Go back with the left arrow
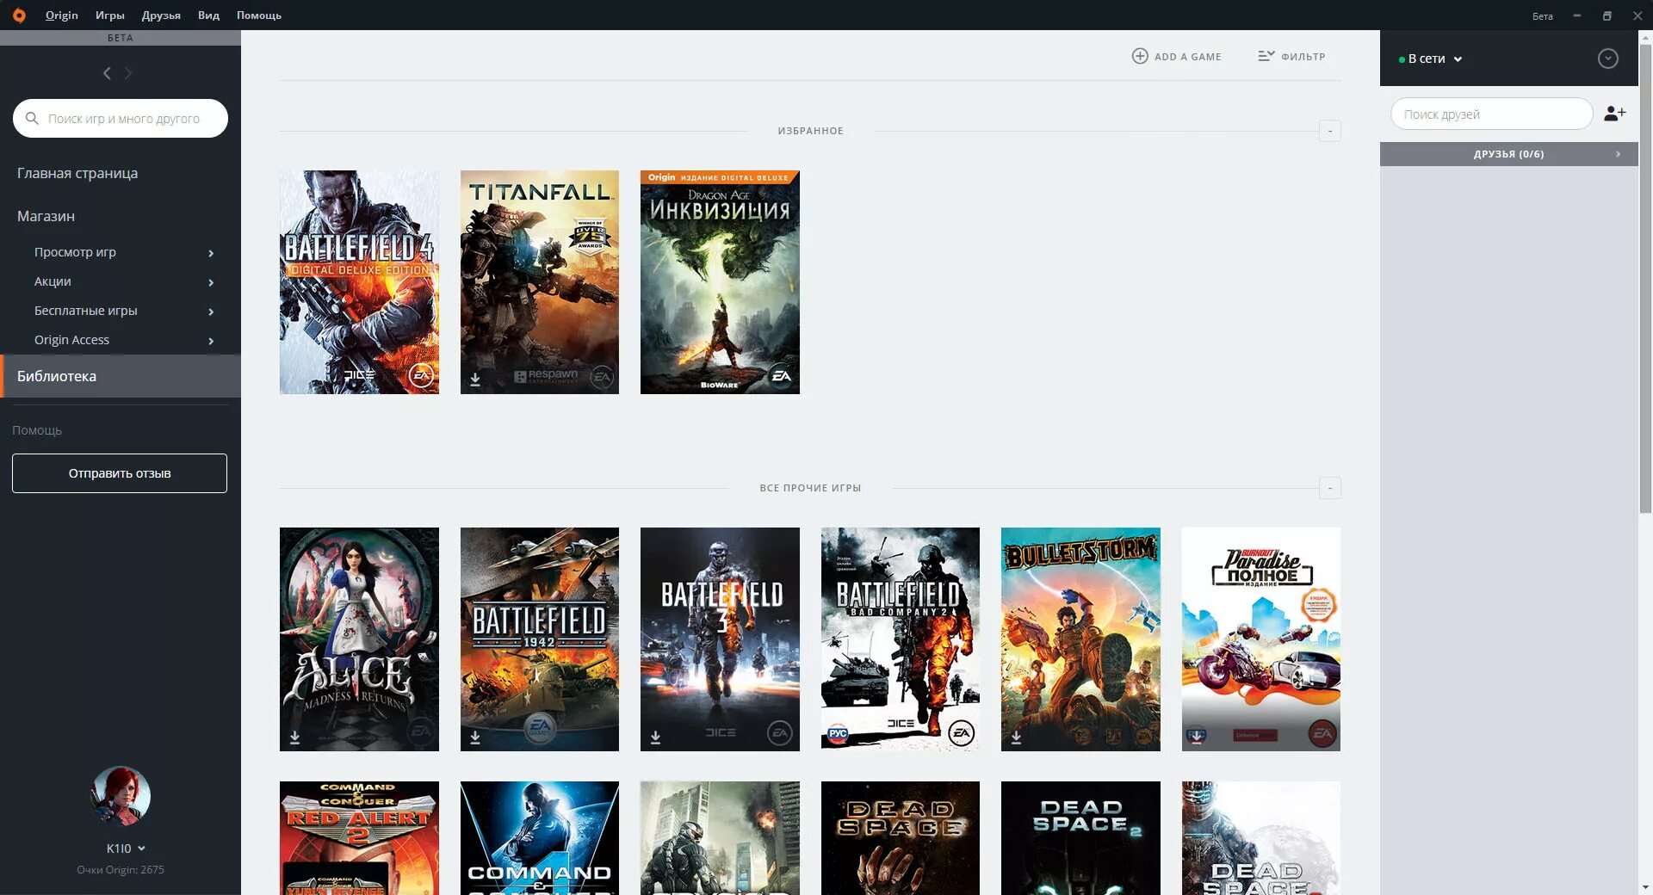 107,73
